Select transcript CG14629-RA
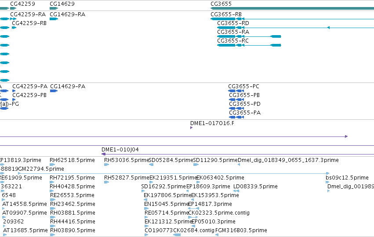Viewport: 374px width, 237px height. pyautogui.click(x=68, y=14)
